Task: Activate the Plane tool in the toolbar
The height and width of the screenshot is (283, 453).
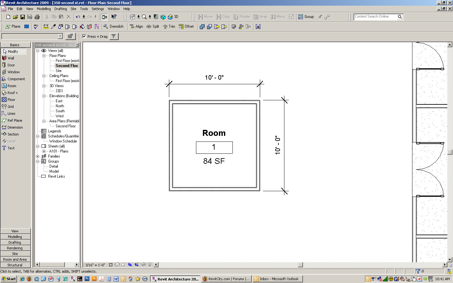Action: pos(13,27)
